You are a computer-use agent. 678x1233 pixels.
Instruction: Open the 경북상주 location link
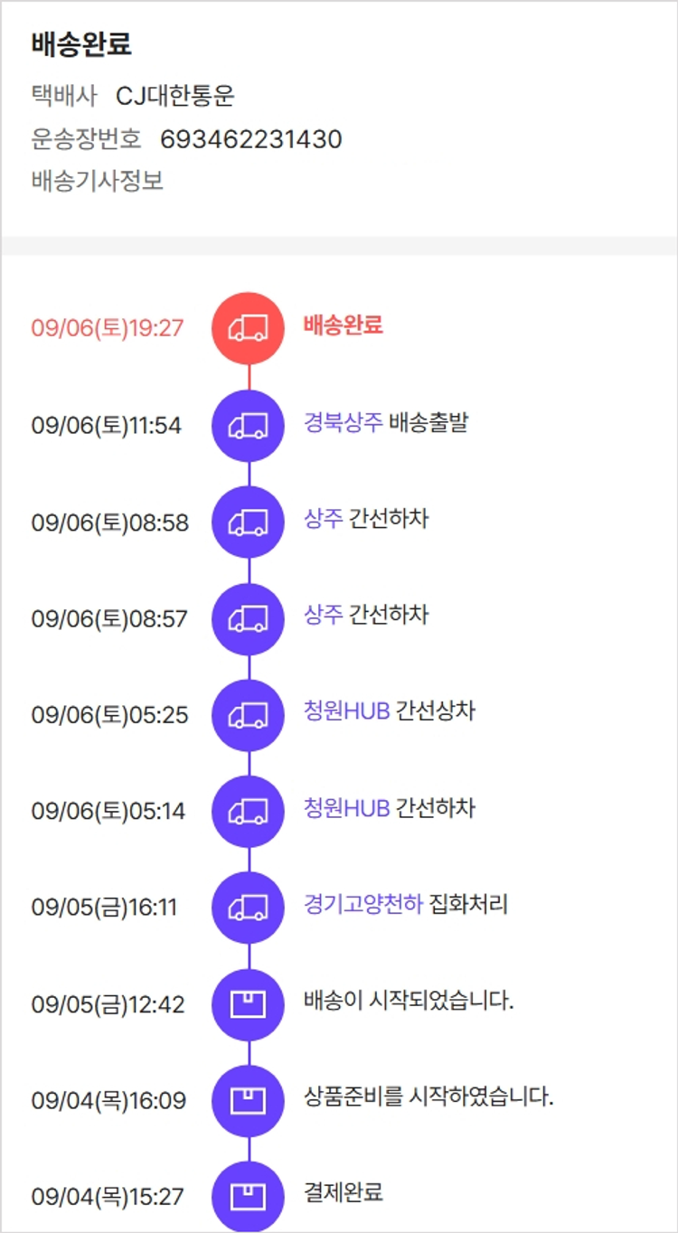pos(344,423)
